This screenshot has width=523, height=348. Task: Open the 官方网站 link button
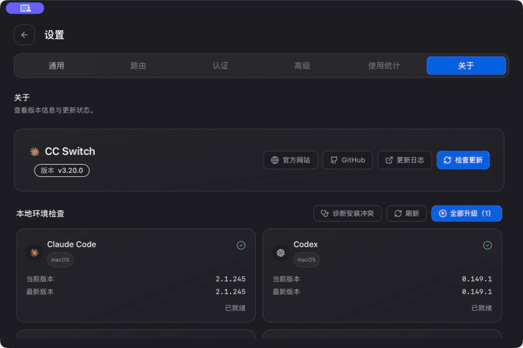point(291,160)
